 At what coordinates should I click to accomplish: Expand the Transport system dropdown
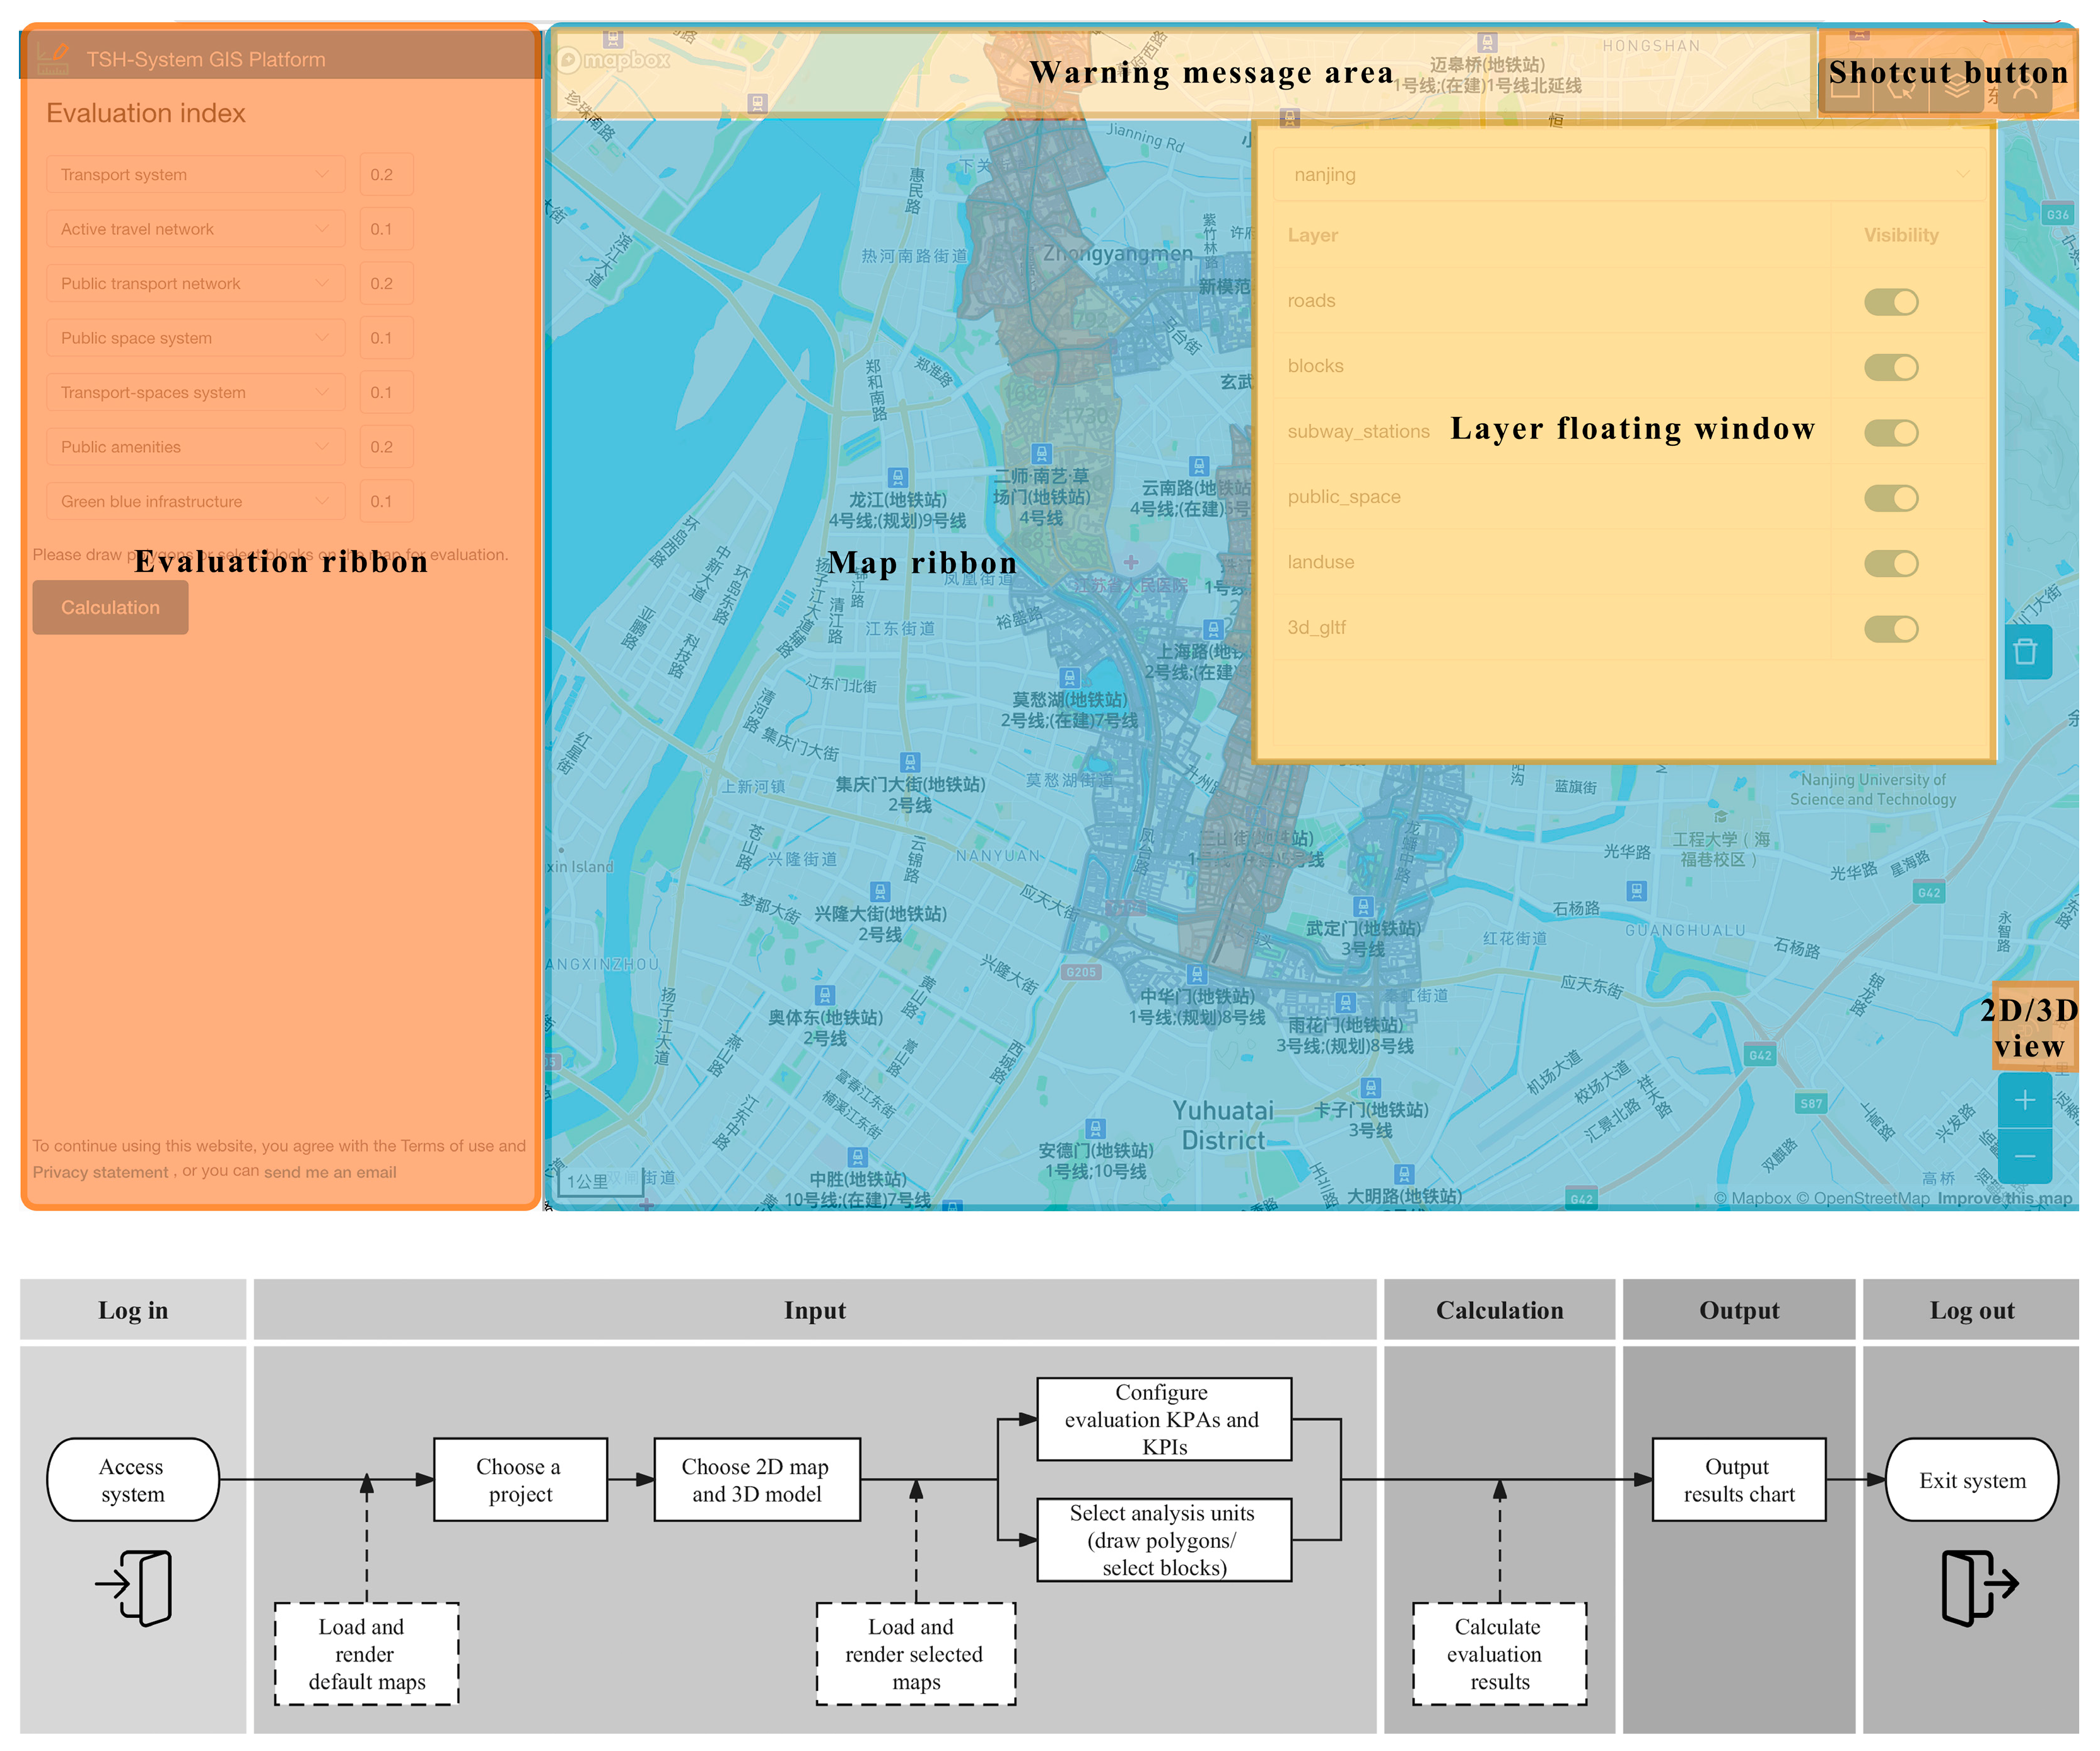pyautogui.click(x=195, y=175)
